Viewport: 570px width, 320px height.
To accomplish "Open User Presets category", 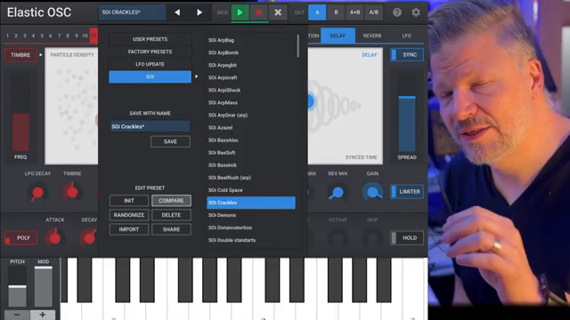I will (151, 39).
